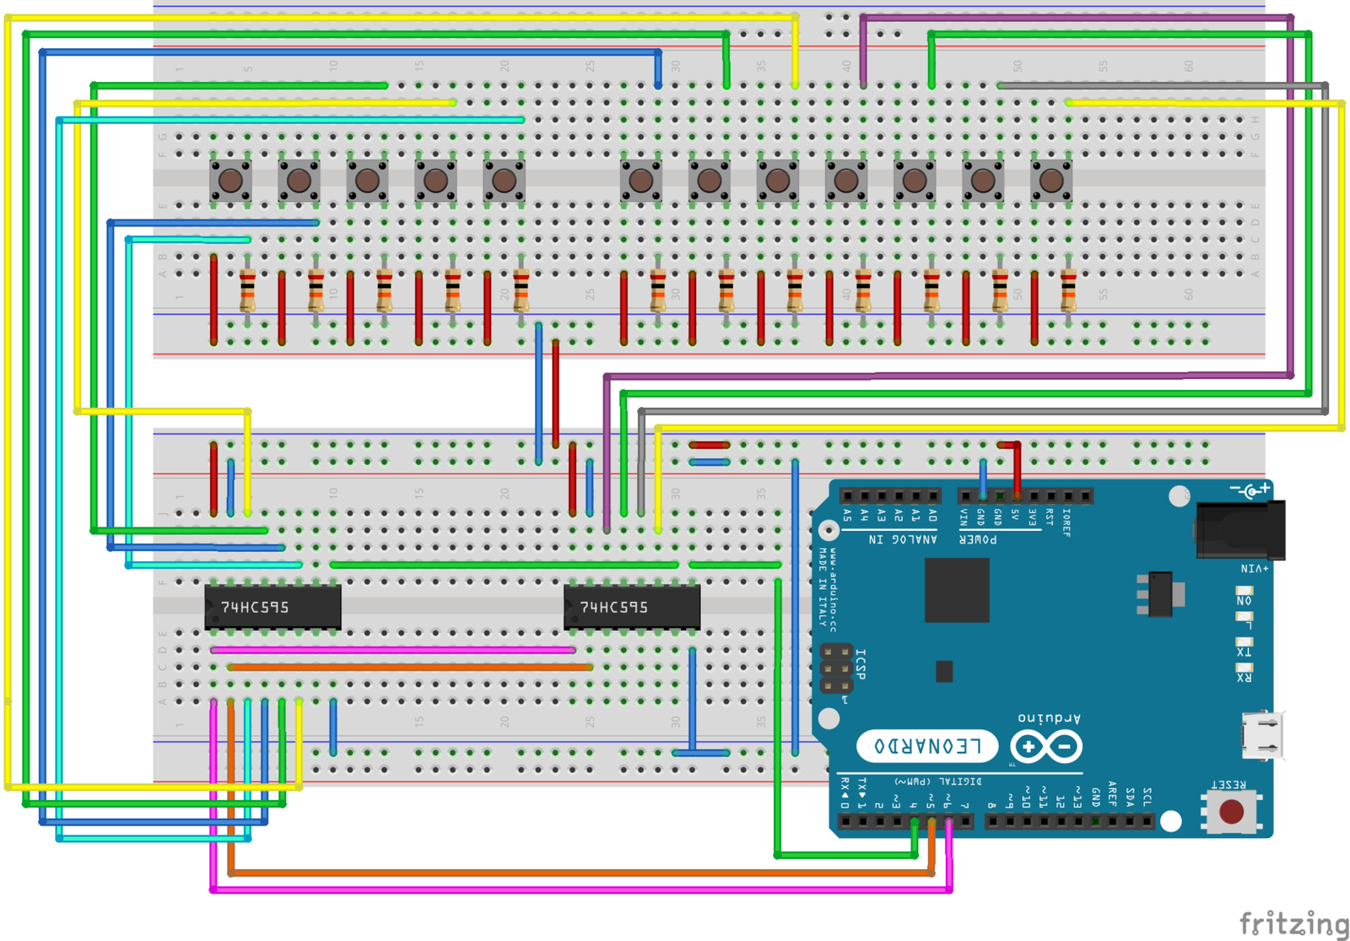The height and width of the screenshot is (941, 1350).
Task: Select the black DC power jack
Action: pos(1241,529)
